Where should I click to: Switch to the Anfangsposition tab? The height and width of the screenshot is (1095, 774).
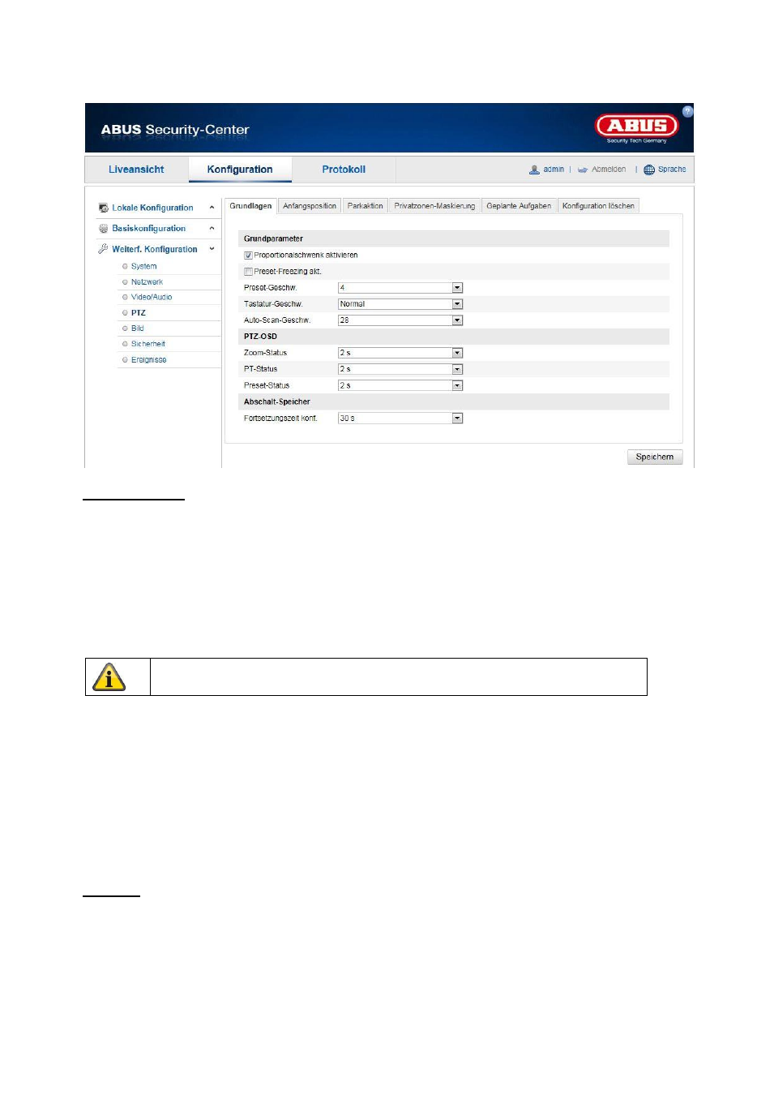[310, 206]
